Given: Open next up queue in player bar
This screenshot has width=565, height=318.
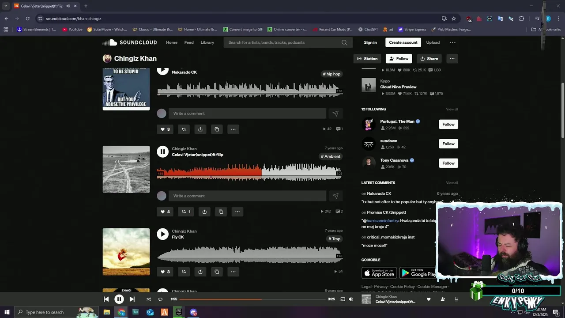Looking at the screenshot, I should (456, 299).
